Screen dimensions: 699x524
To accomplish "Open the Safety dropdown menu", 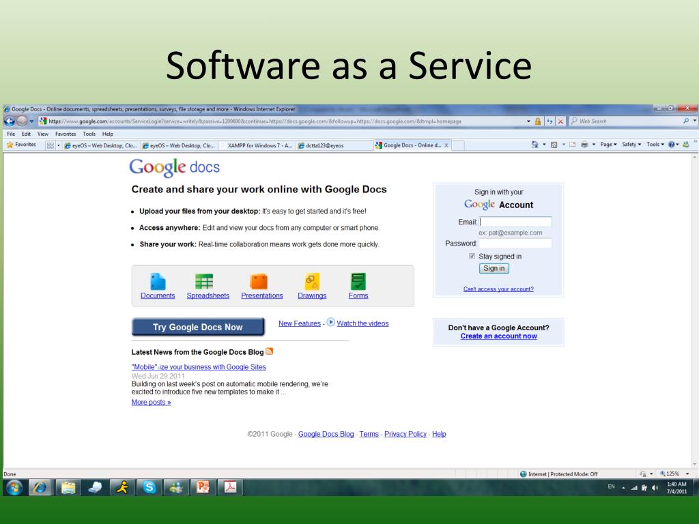I will click(x=631, y=145).
